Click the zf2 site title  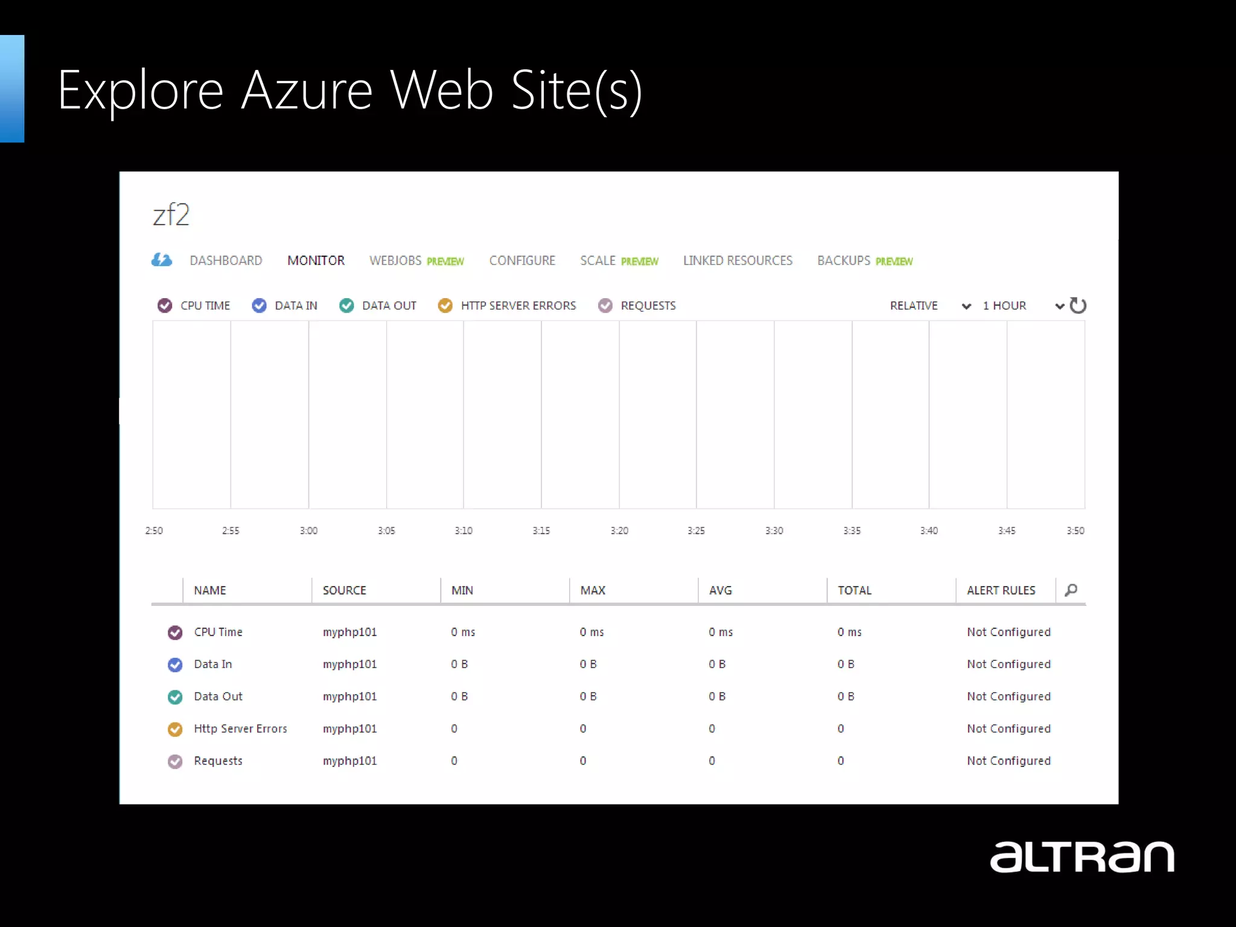tap(171, 215)
